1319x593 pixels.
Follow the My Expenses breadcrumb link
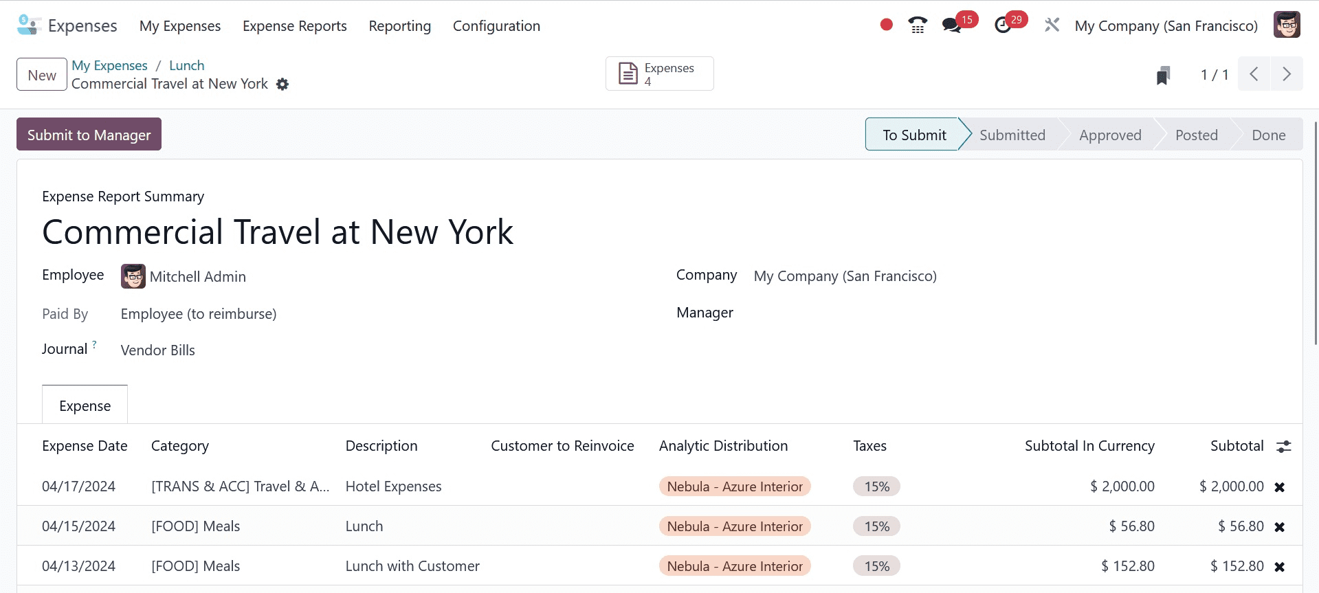tap(110, 65)
